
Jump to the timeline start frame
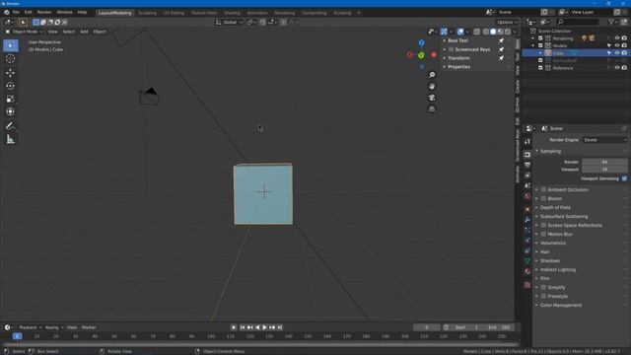coord(243,327)
